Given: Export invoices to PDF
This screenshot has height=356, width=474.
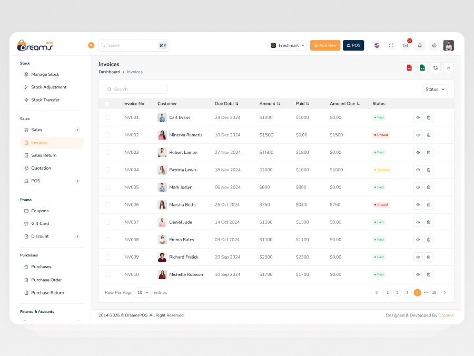Looking at the screenshot, I should click(409, 67).
